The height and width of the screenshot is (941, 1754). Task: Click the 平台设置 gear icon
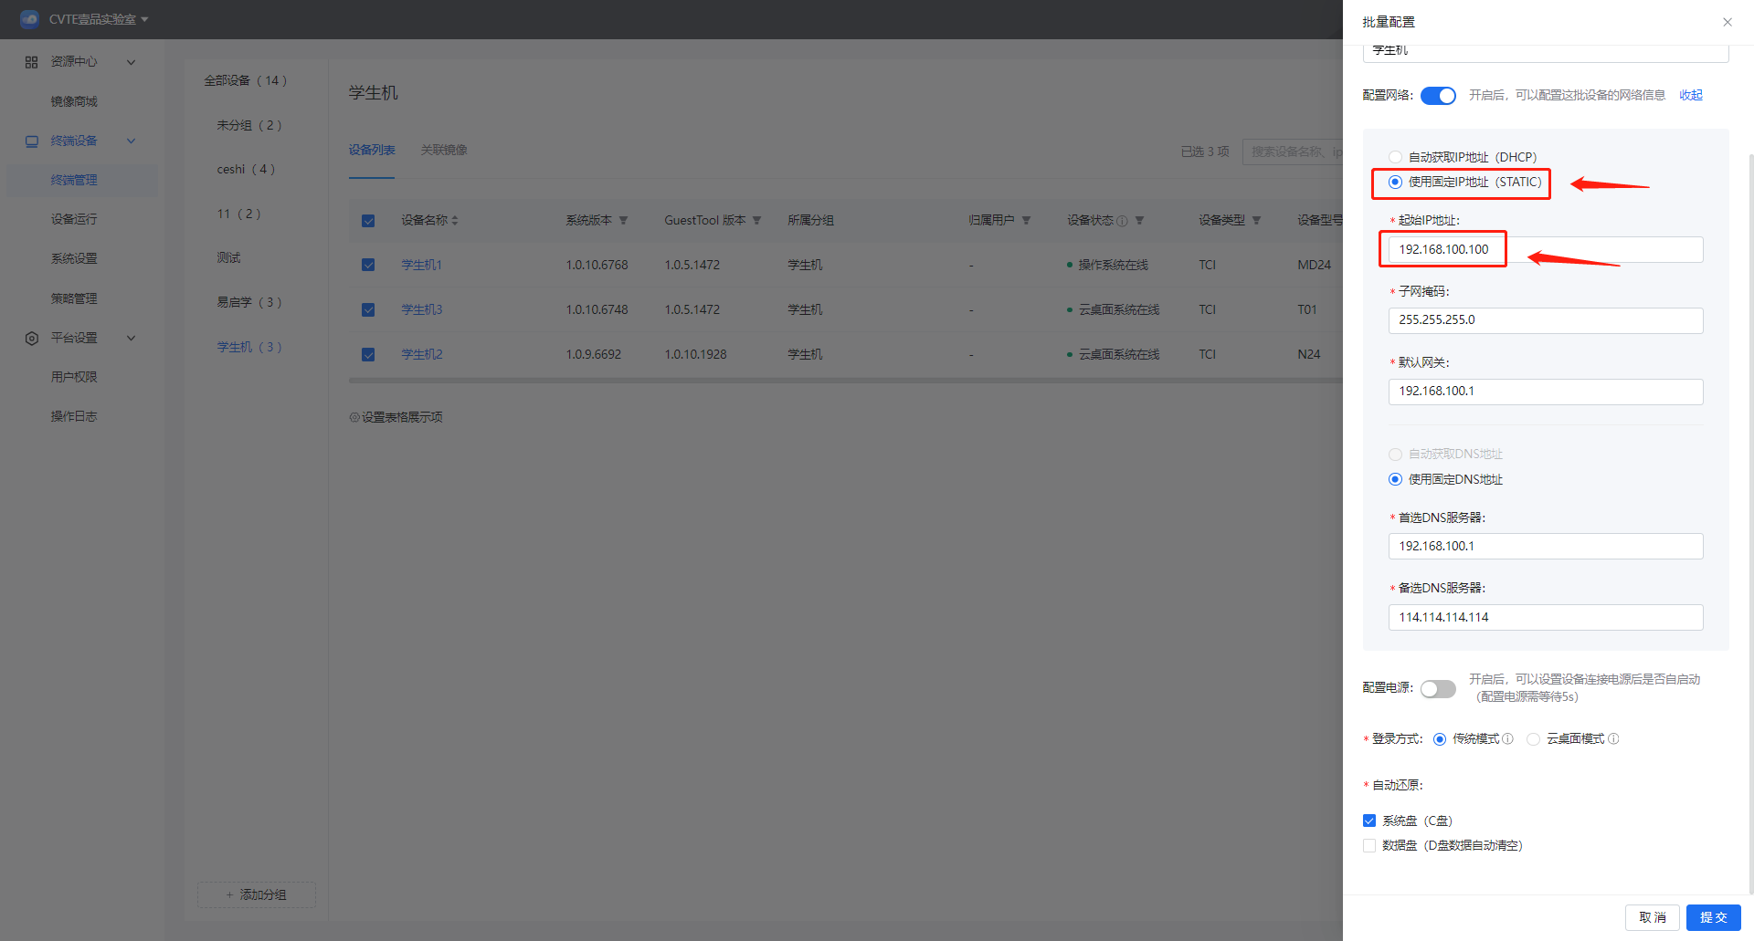(32, 338)
